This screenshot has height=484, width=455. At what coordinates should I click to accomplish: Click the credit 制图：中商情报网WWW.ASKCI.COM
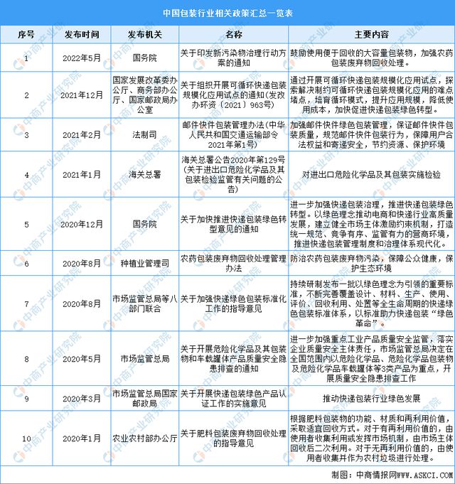coord(392,475)
